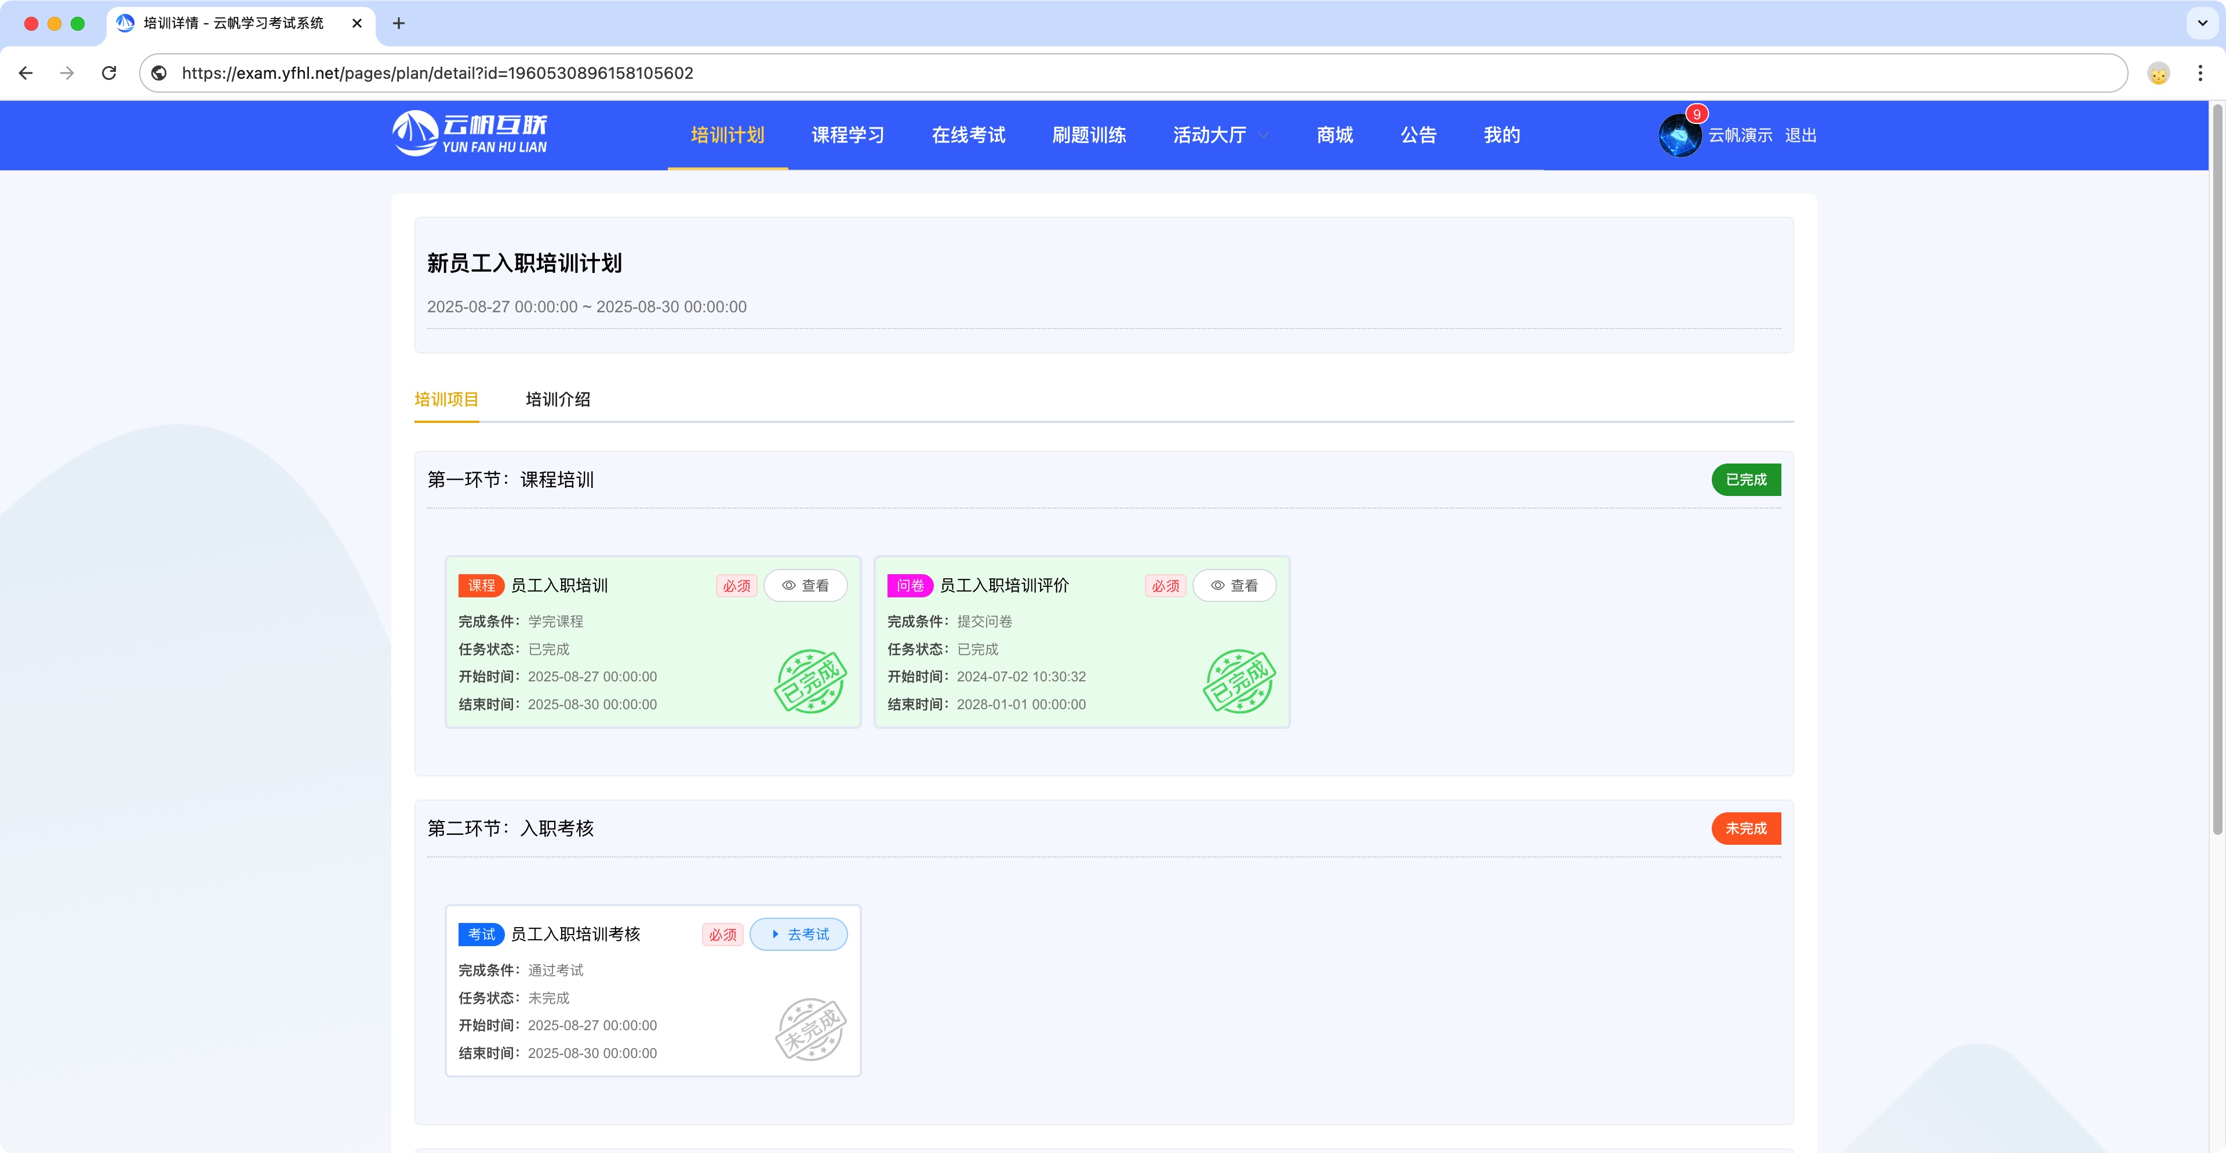Image resolution: width=2226 pixels, height=1153 pixels.
Task: Click 未完成 task status in exam card
Action: coord(549,998)
